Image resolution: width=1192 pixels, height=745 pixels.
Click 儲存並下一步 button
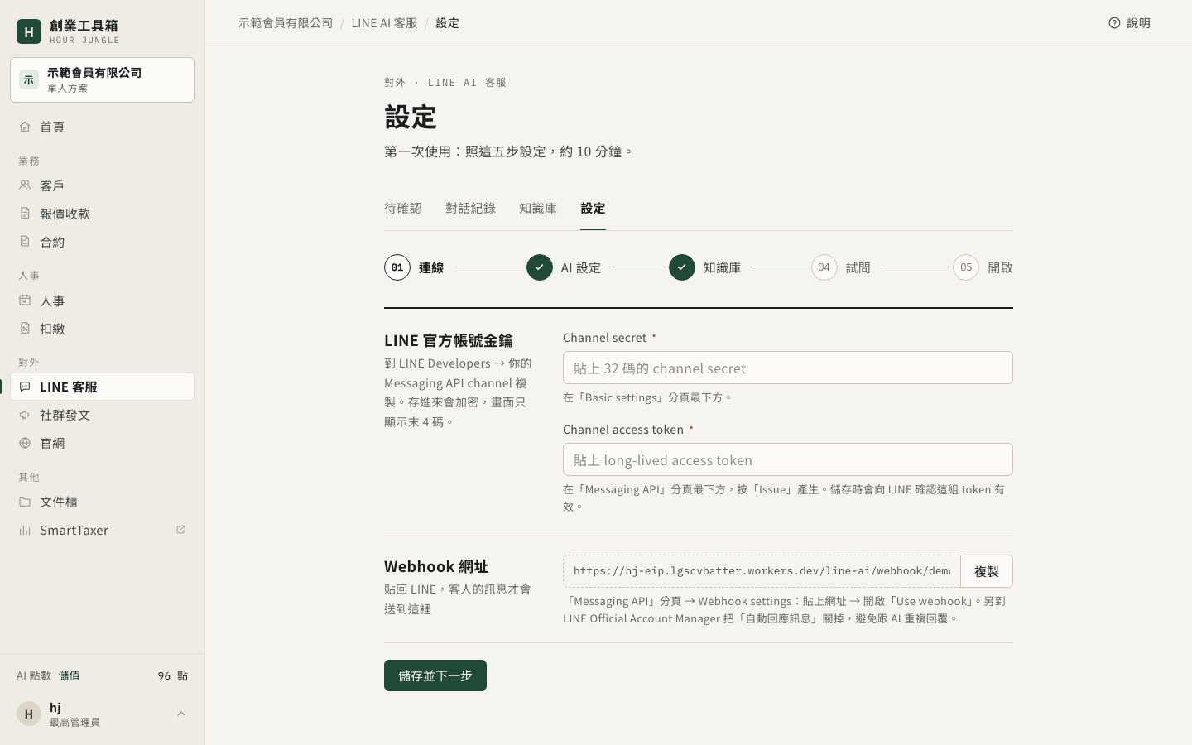pyautogui.click(x=435, y=675)
